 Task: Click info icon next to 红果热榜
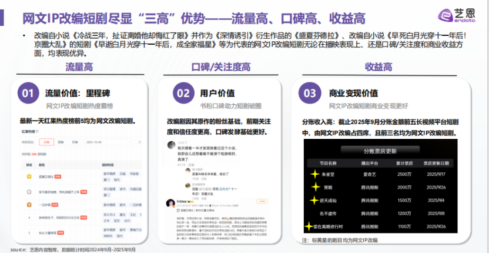(x=37, y=131)
